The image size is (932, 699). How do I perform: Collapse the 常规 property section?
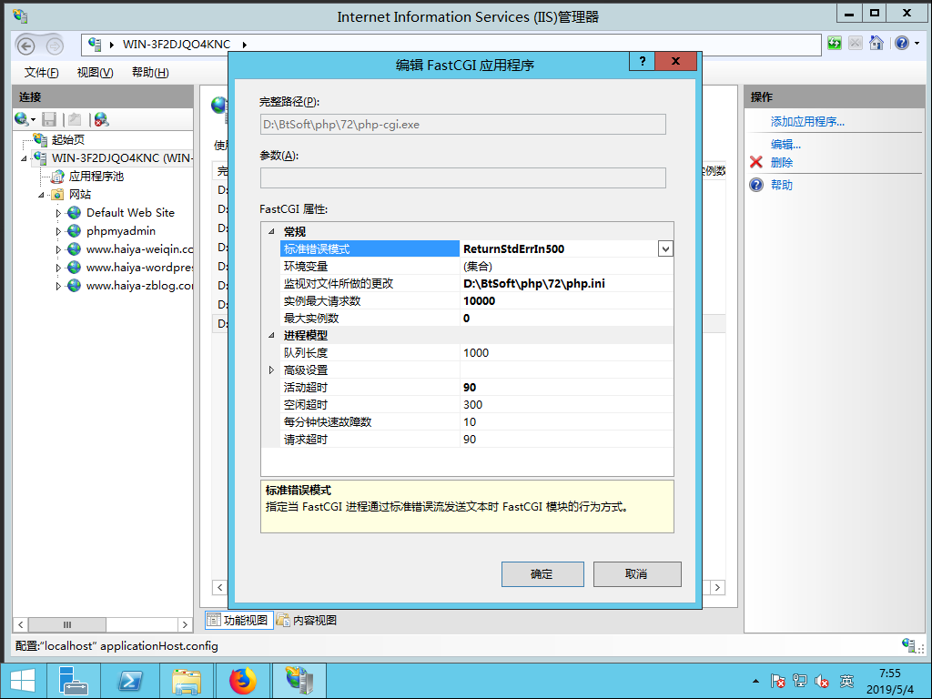click(x=271, y=232)
